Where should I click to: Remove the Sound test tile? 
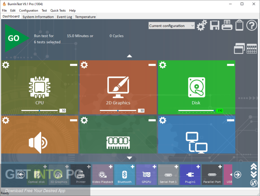(x=73, y=120)
